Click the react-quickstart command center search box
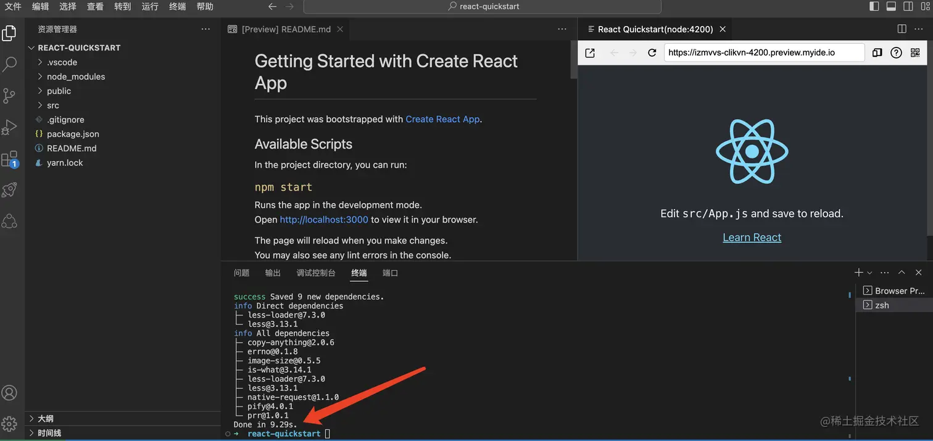The image size is (933, 441). [x=483, y=7]
